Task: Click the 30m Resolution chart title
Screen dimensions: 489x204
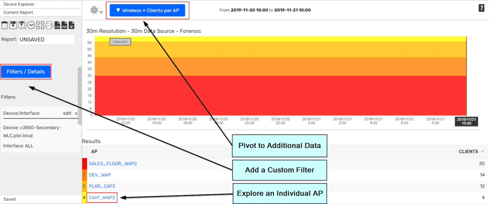Action: coord(143,31)
